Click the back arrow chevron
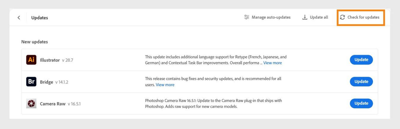The width and height of the screenshot is (400, 129). (19, 17)
